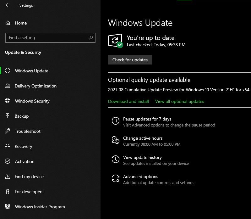Click the Activation checkmark circle icon
This screenshot has height=219, width=251.
(8, 161)
